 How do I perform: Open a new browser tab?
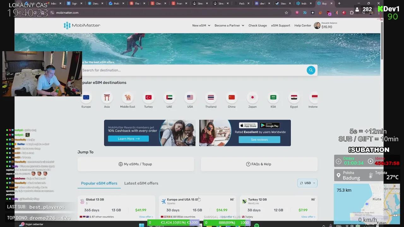[x=339, y=3]
